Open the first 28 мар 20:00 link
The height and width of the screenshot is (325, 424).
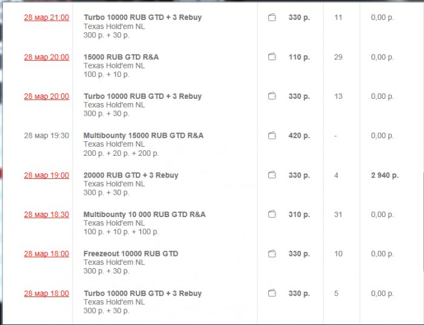[47, 57]
